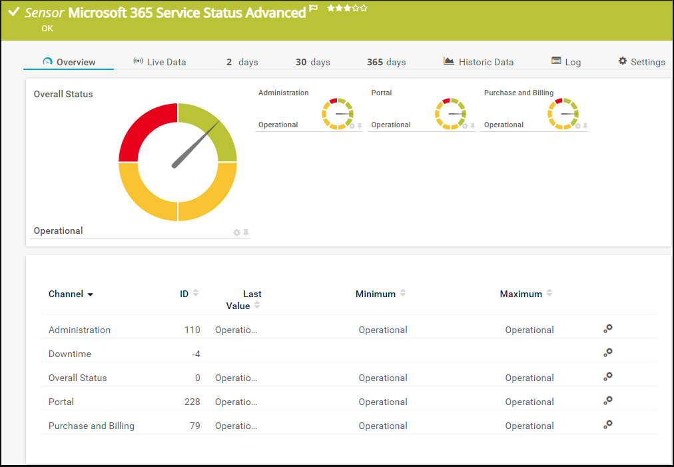The image size is (674, 467).
Task: Sort the table by the ID column arrows
Action: 197,292
